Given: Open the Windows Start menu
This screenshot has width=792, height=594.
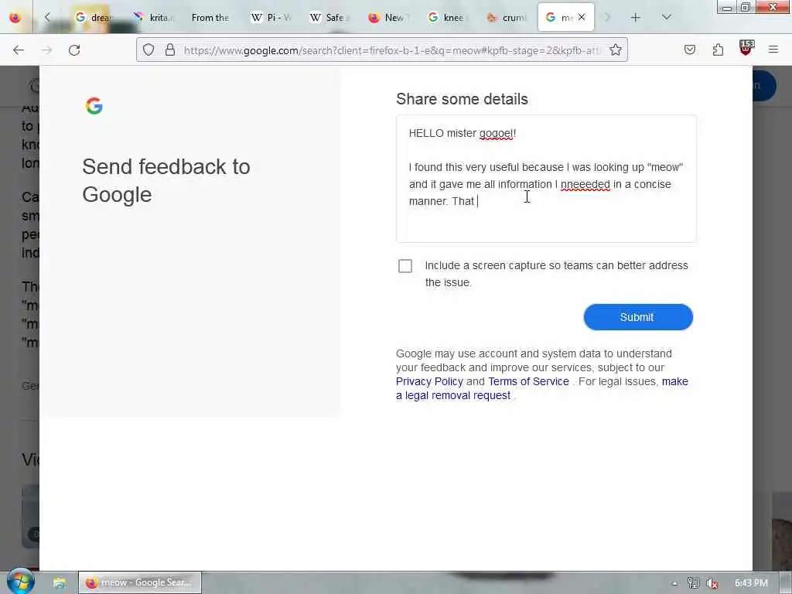Looking at the screenshot, I should click(20, 582).
